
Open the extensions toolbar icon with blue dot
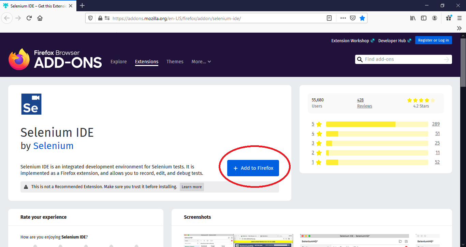449,18
